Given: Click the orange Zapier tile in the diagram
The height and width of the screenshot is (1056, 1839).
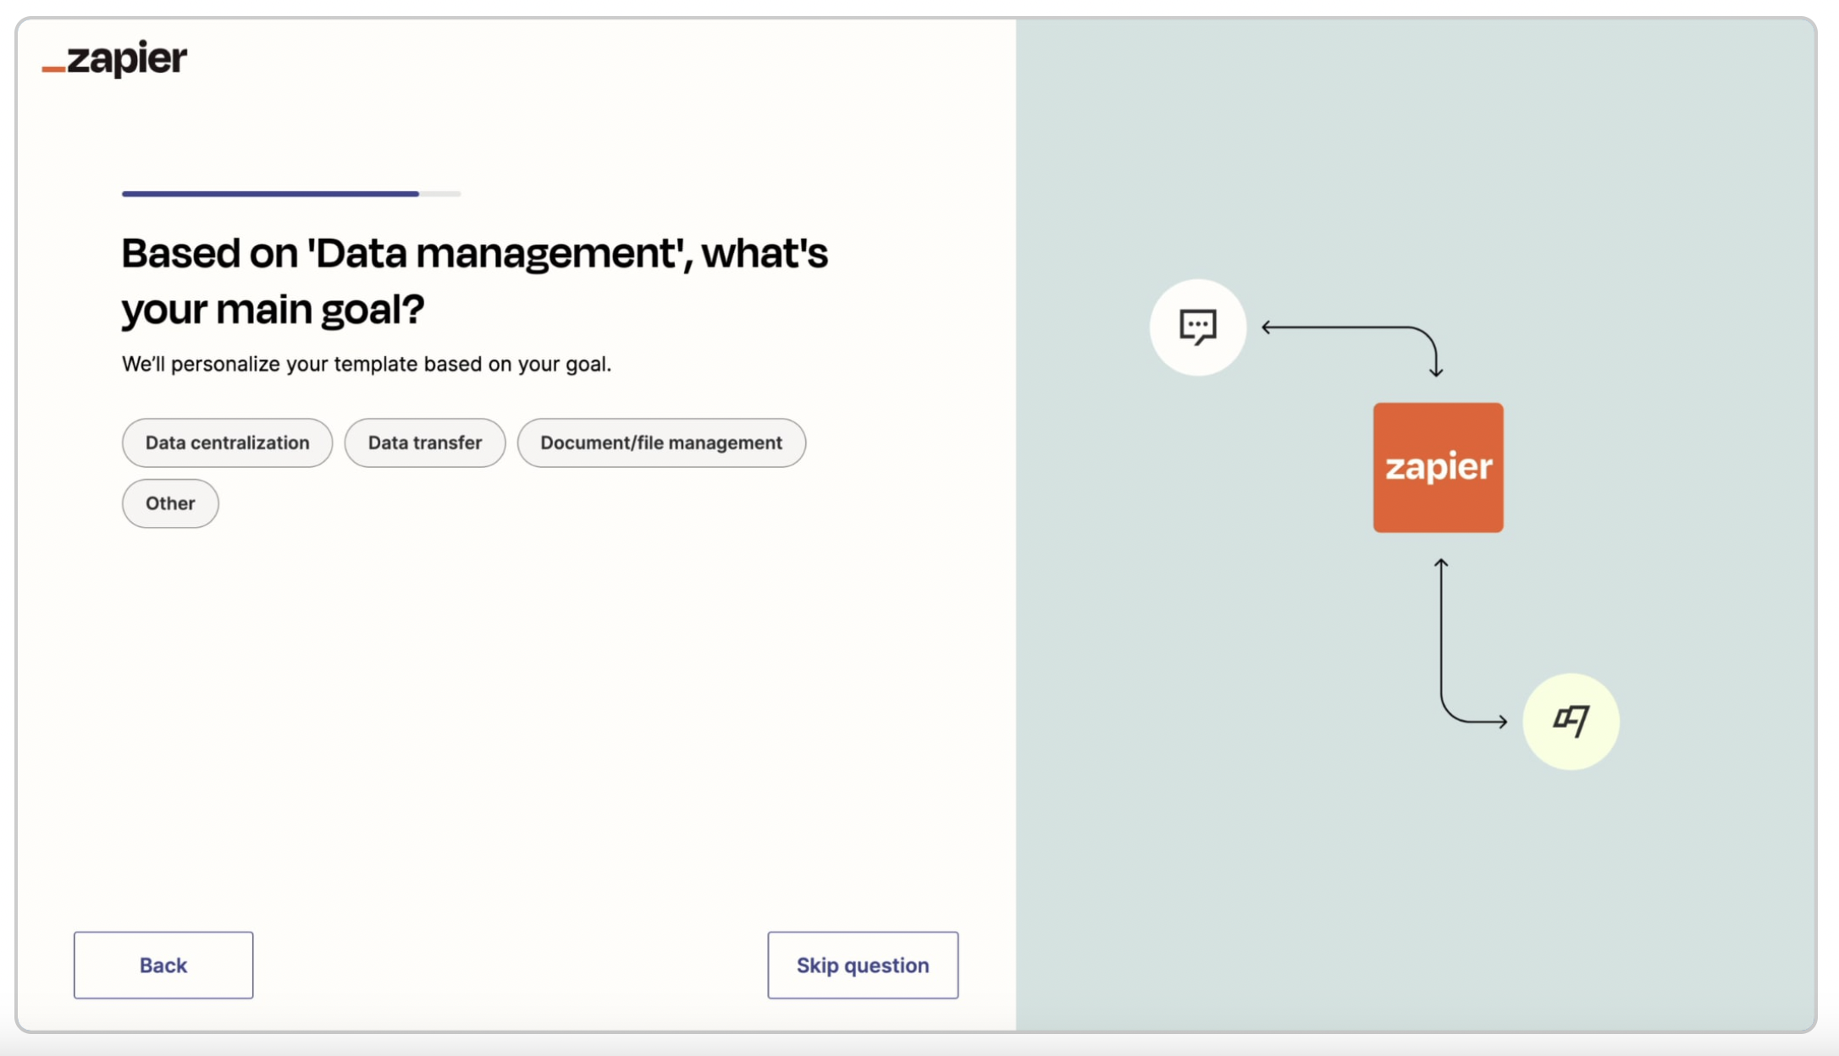Looking at the screenshot, I should tap(1438, 467).
